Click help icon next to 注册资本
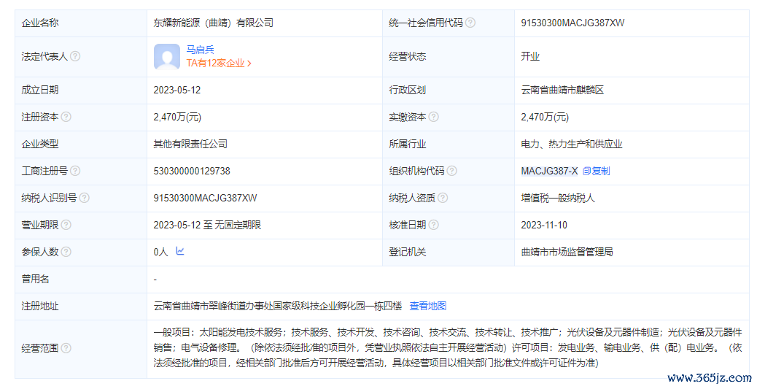The width and height of the screenshot is (757, 389). pos(66,117)
